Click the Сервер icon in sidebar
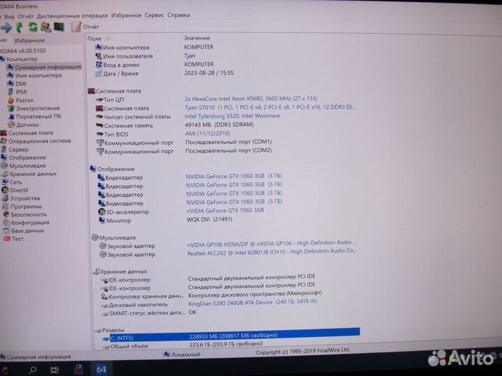The width and height of the screenshot is (502, 376). click(x=4, y=149)
